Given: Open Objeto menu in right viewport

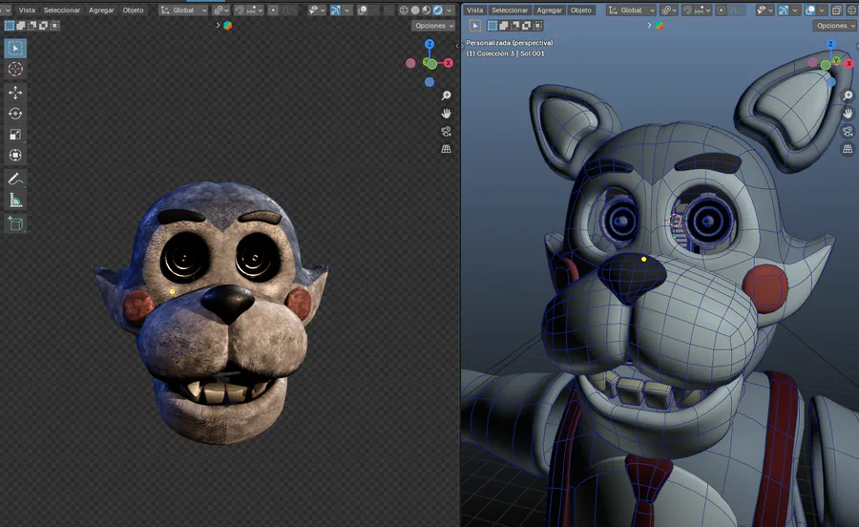Looking at the screenshot, I should (x=580, y=10).
